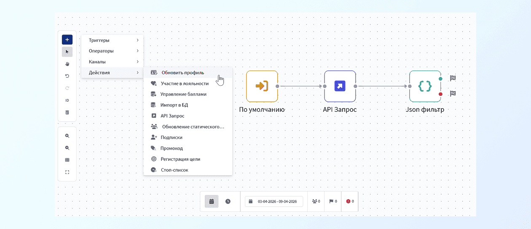Expand the Операторы submenu
Image resolution: width=531 pixels, height=229 pixels.
(x=112, y=51)
